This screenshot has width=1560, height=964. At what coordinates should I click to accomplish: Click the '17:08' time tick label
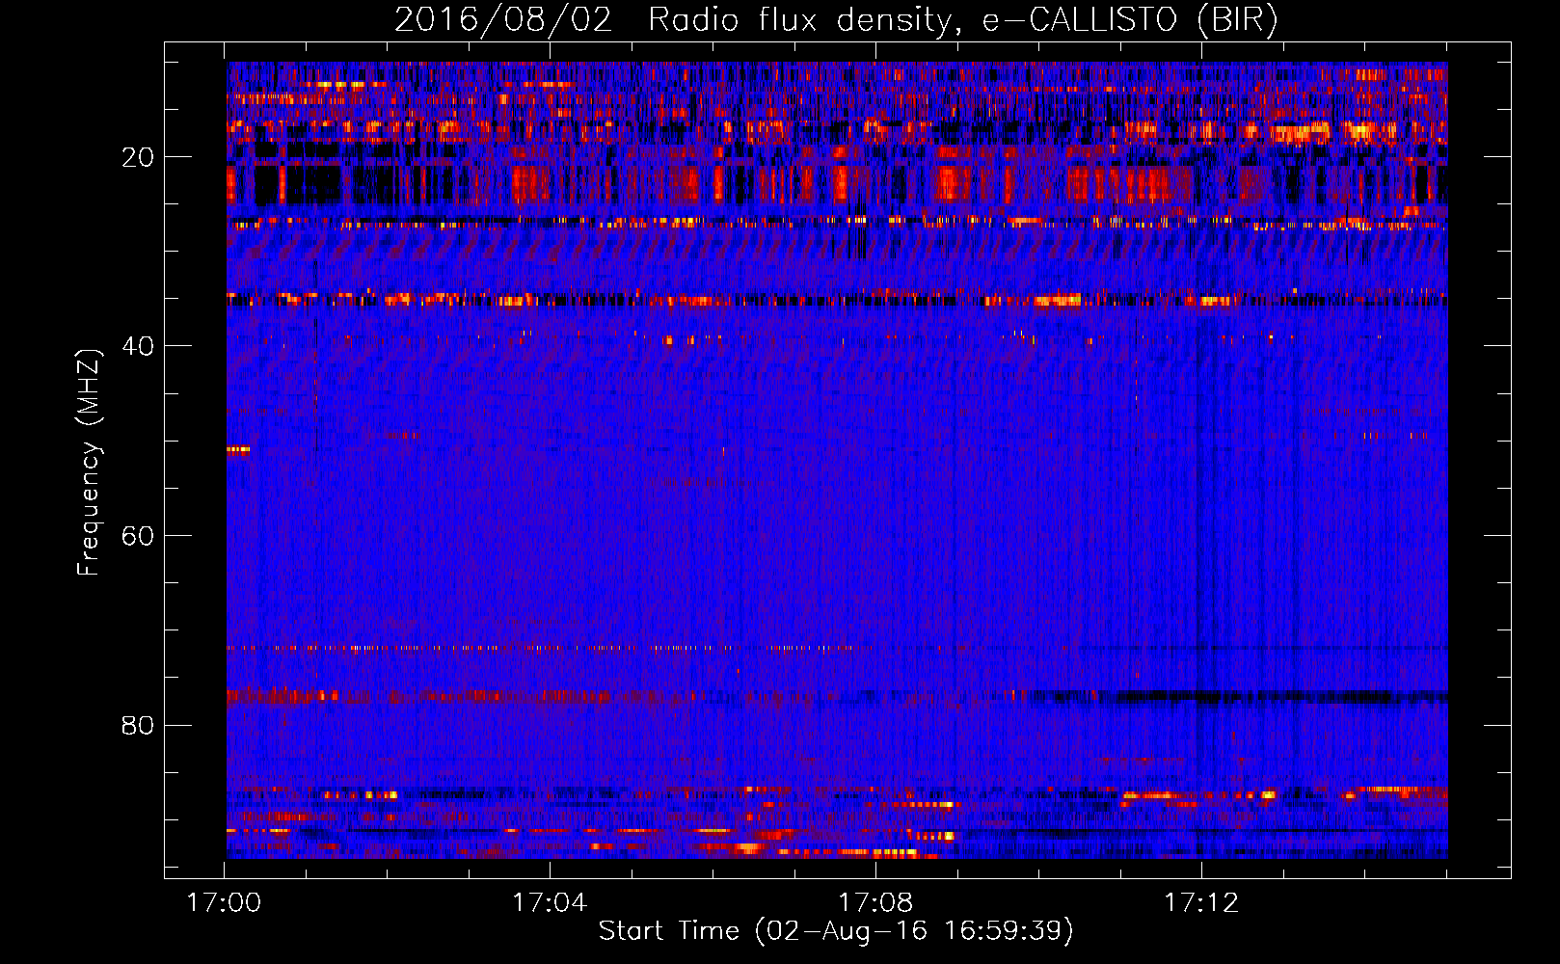click(875, 903)
